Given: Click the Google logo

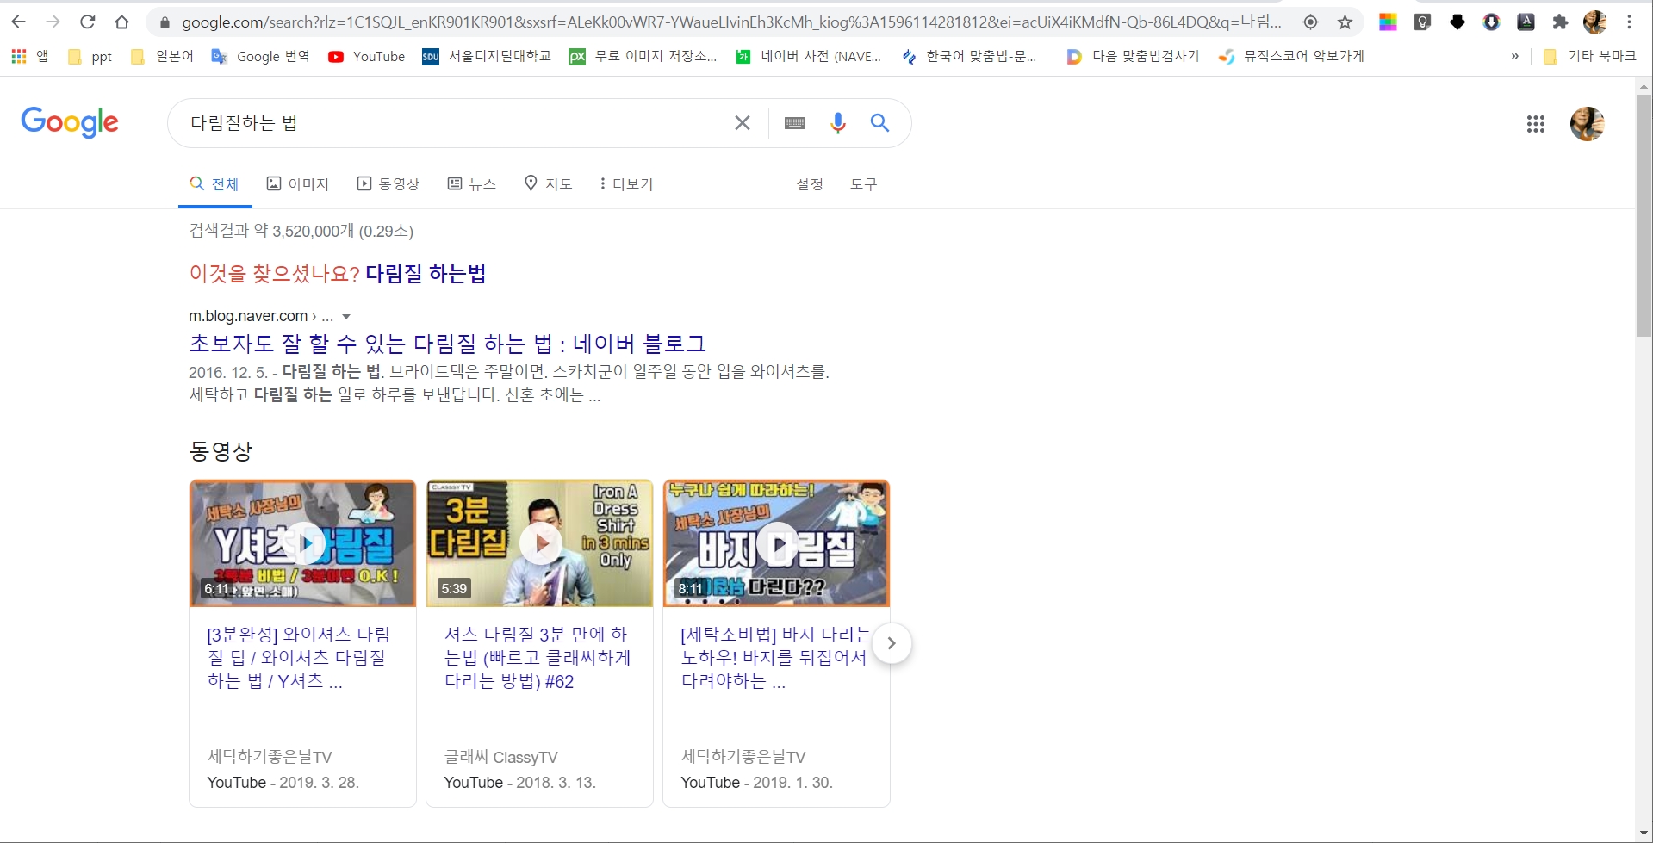Looking at the screenshot, I should [x=70, y=122].
